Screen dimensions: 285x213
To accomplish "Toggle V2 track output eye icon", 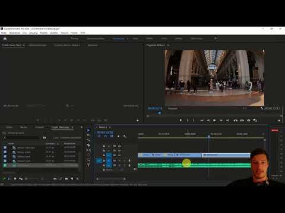I will (119, 150).
